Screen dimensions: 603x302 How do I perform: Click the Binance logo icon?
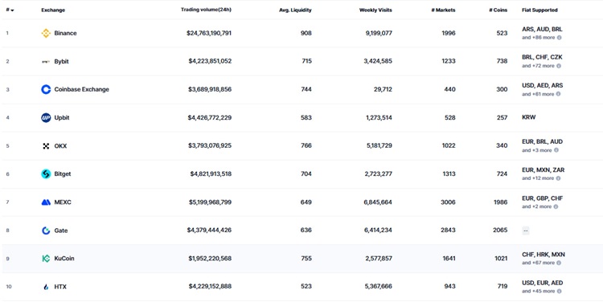point(46,34)
